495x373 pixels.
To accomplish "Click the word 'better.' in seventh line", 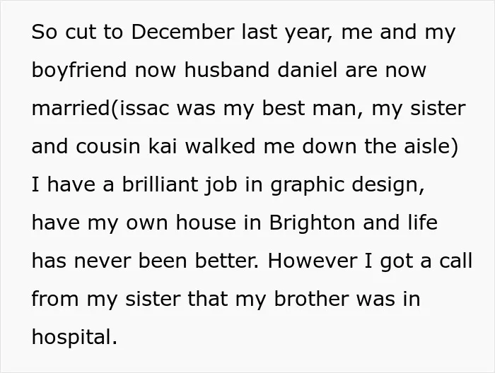I will click(x=227, y=261).
